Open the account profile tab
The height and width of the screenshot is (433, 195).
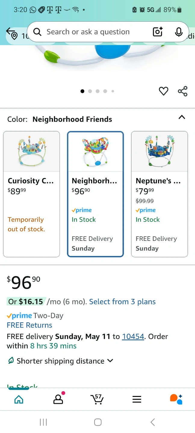(x=57, y=399)
